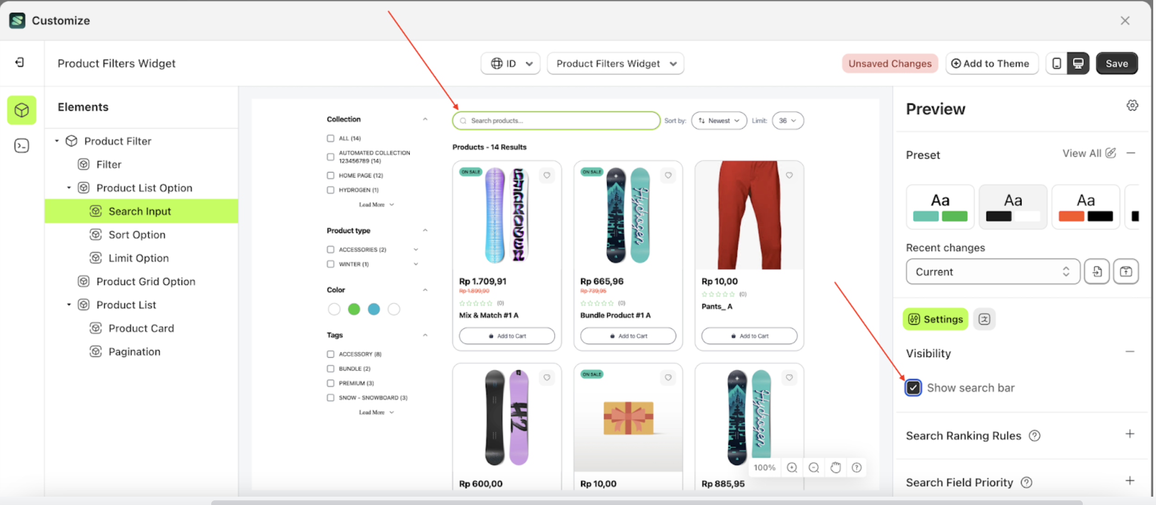Viewport: 1156px width, 505px height.
Task: Open the ID language dropdown
Action: [x=510, y=63]
